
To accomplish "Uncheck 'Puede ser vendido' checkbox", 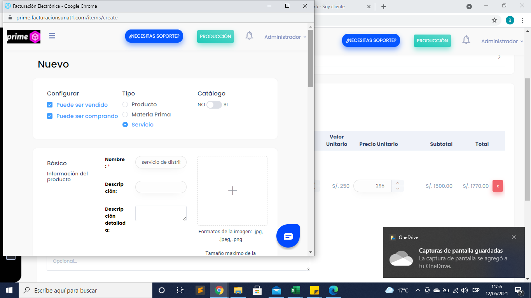I will [50, 105].
